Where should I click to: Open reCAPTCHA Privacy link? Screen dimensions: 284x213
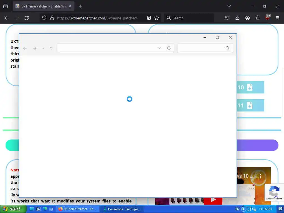270,199
